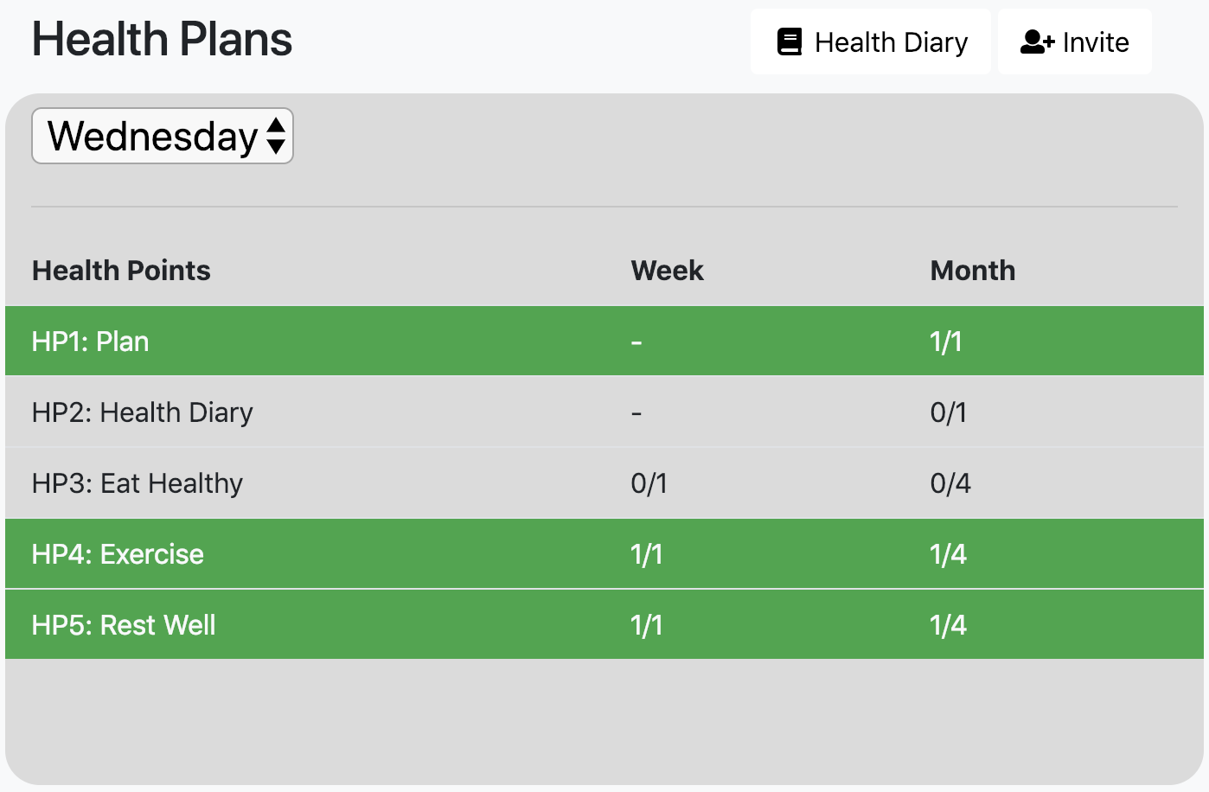Click HP3 Eat Healthy month value 0/4
The width and height of the screenshot is (1209, 792).
(950, 483)
